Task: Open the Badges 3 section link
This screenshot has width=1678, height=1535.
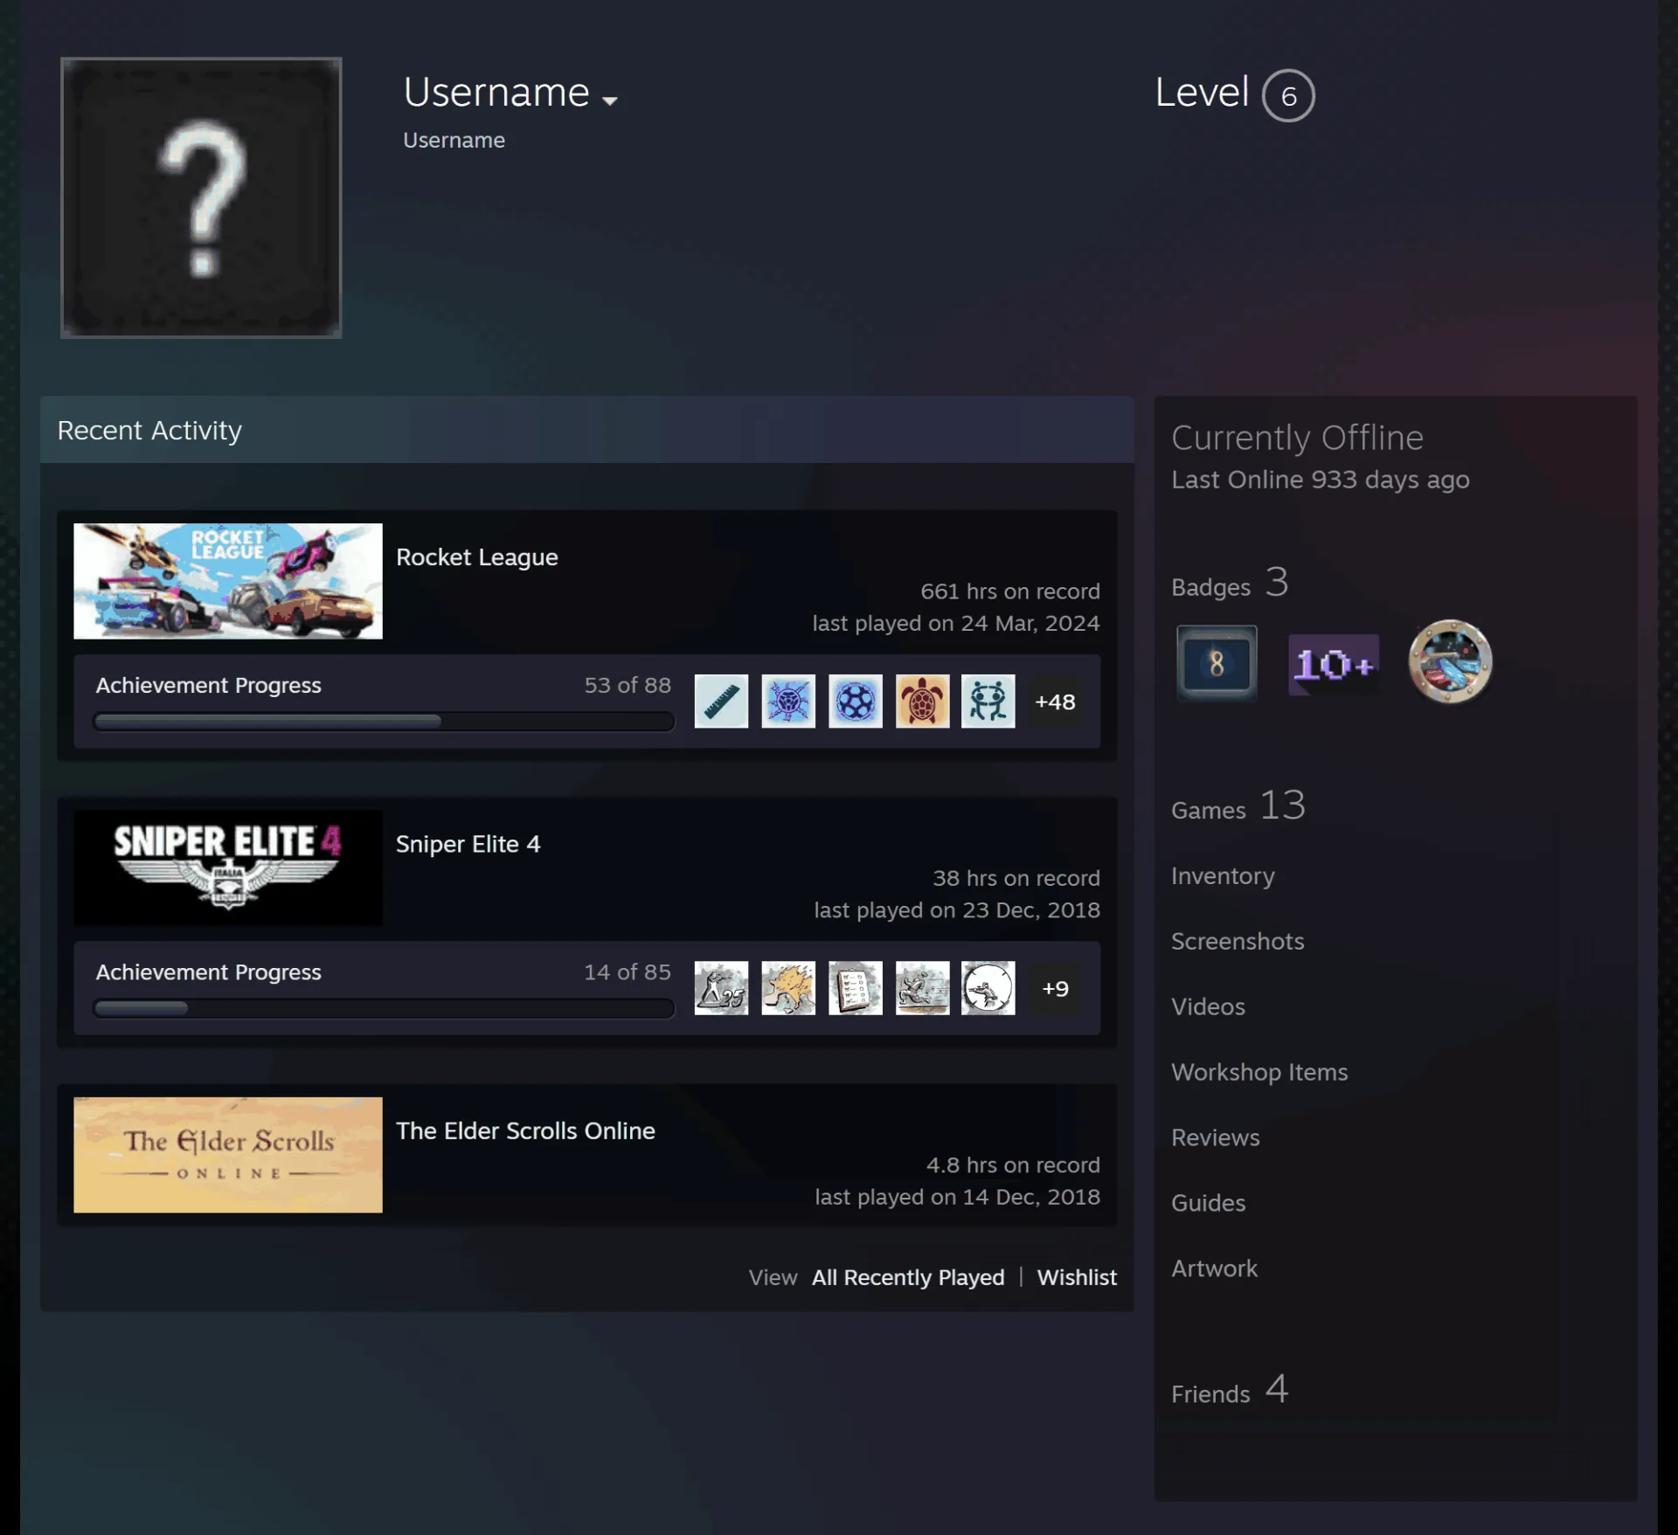Action: coord(1230,584)
